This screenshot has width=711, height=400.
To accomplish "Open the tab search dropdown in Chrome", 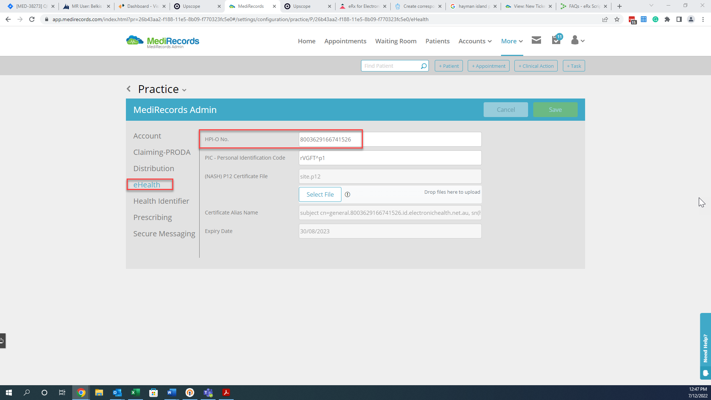I will click(651, 6).
